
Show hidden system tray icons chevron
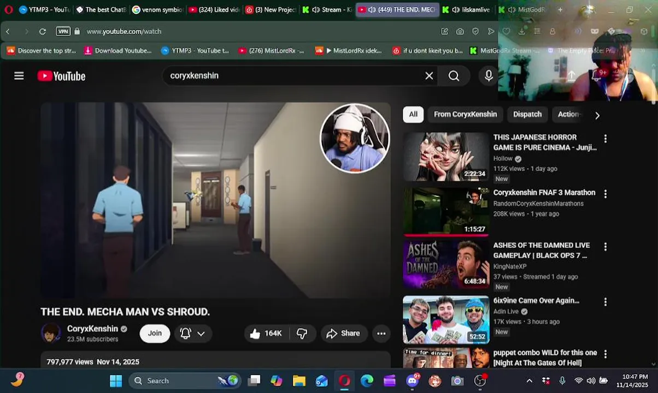pyautogui.click(x=529, y=381)
